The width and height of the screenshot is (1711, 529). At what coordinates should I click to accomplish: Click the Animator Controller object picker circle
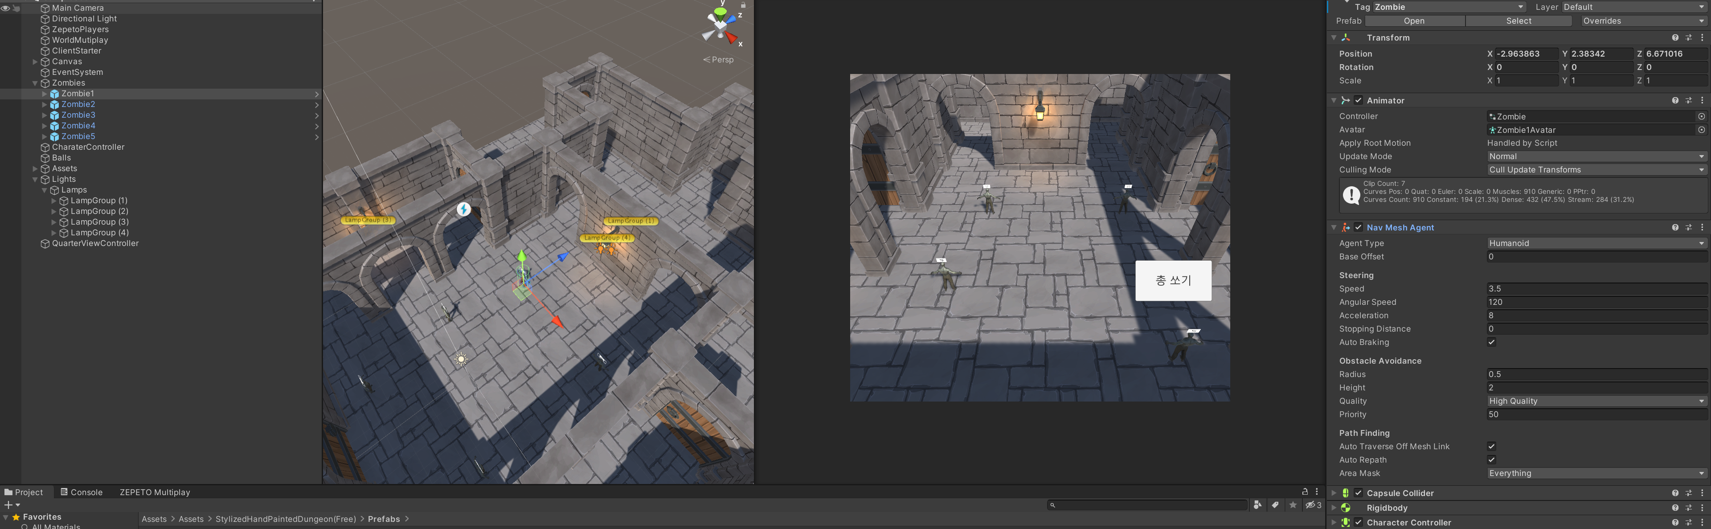[1701, 116]
